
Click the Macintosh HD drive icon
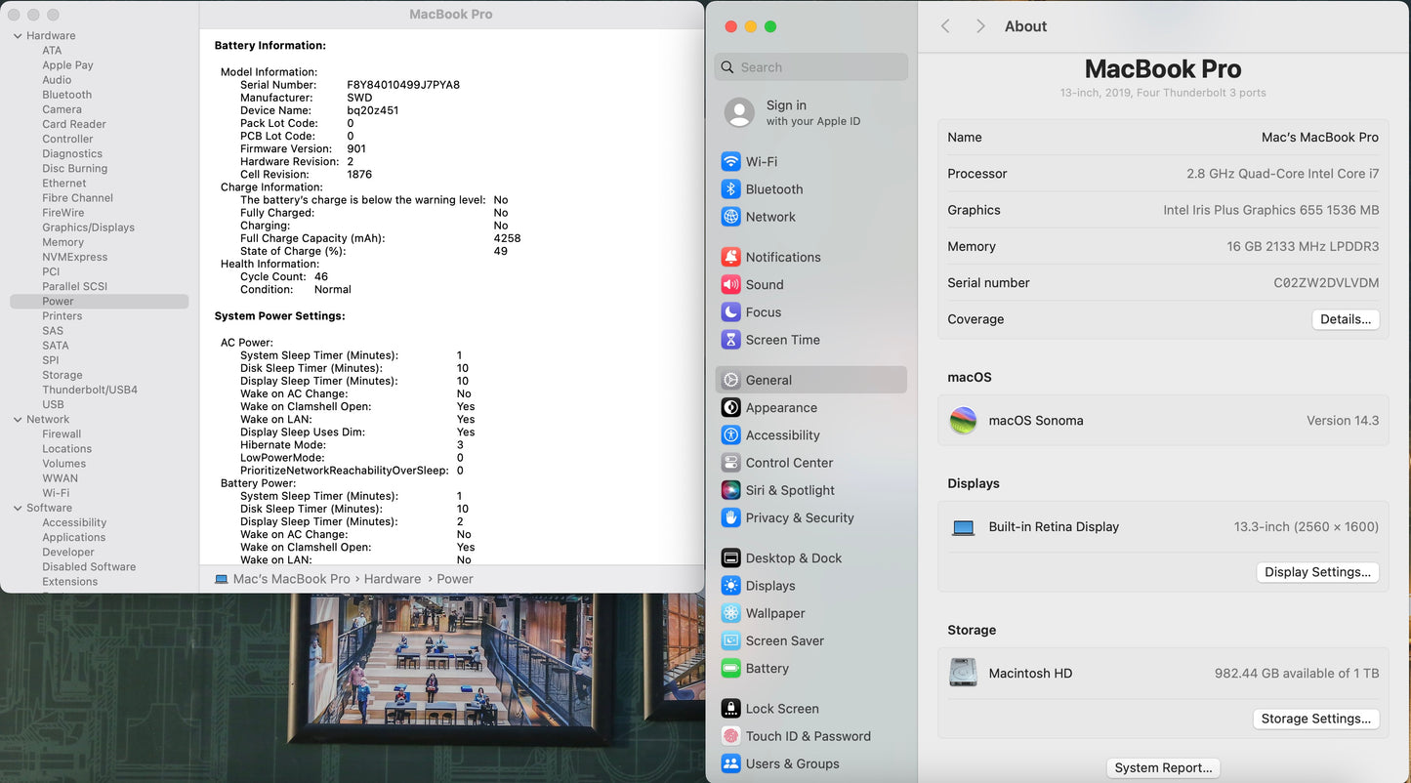coord(964,673)
